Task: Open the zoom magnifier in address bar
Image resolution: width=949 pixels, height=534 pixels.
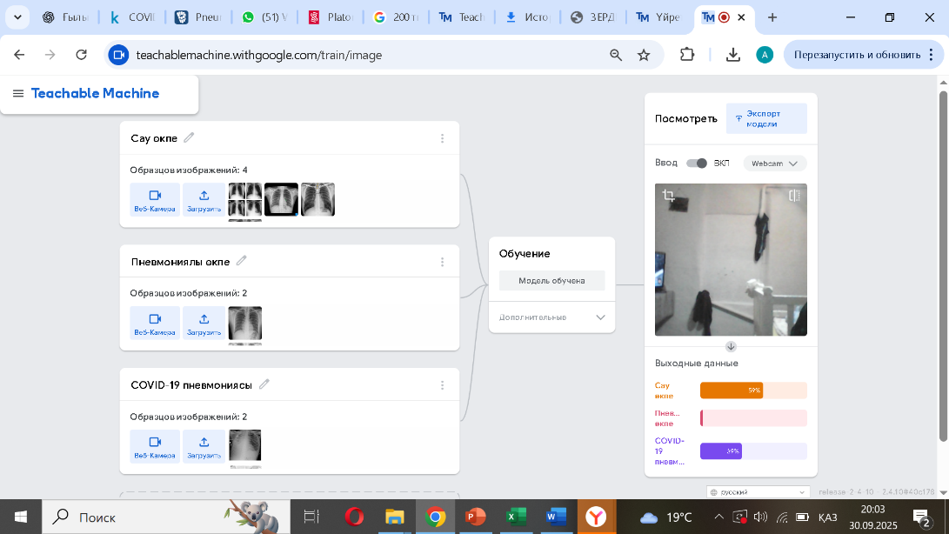Action: [616, 55]
